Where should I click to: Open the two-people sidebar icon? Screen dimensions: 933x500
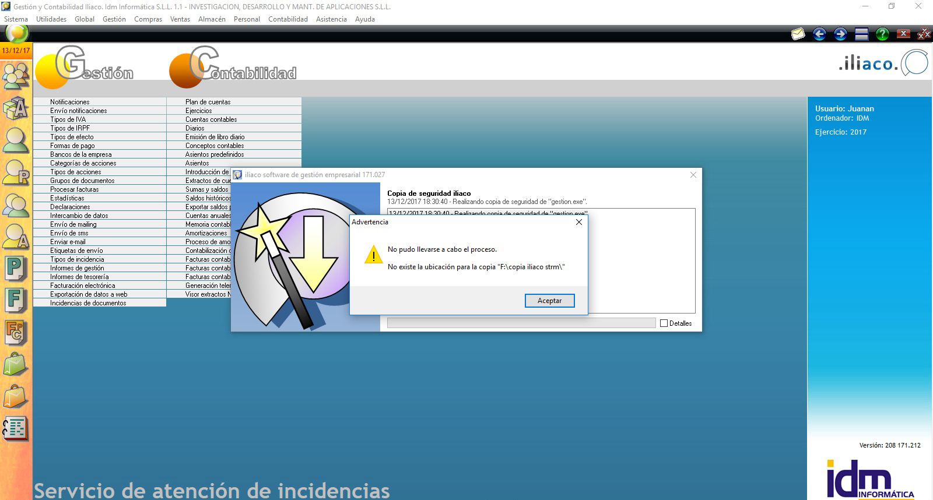(16, 205)
